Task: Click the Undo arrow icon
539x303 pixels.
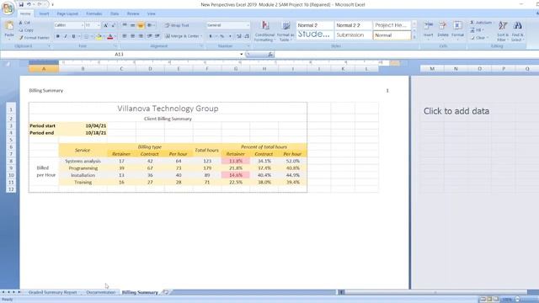Action: [x=29, y=4]
